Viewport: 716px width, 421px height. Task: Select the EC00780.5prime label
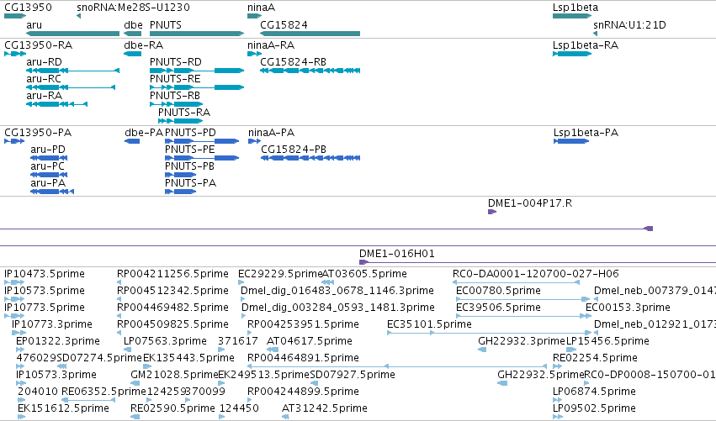(x=499, y=291)
